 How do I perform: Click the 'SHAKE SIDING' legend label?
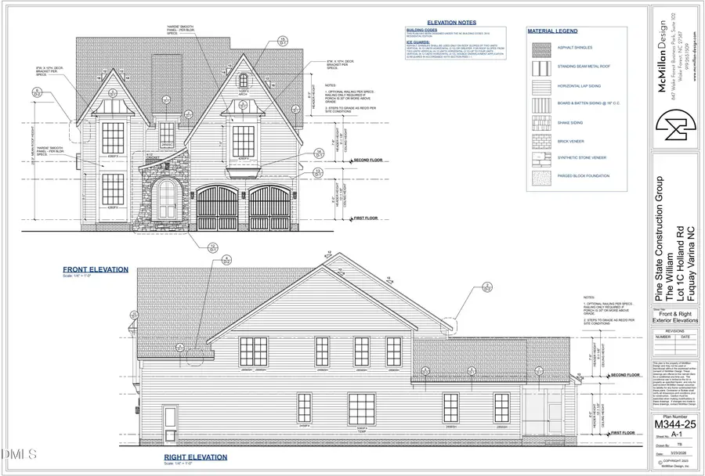pyautogui.click(x=570, y=123)
